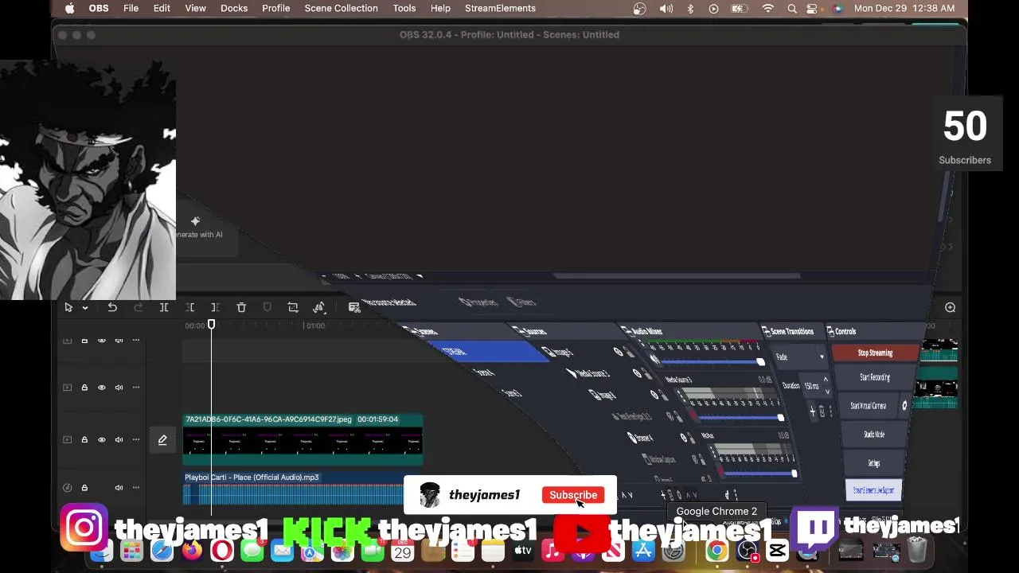Open the File menu
1019x573 pixels.
click(x=131, y=8)
